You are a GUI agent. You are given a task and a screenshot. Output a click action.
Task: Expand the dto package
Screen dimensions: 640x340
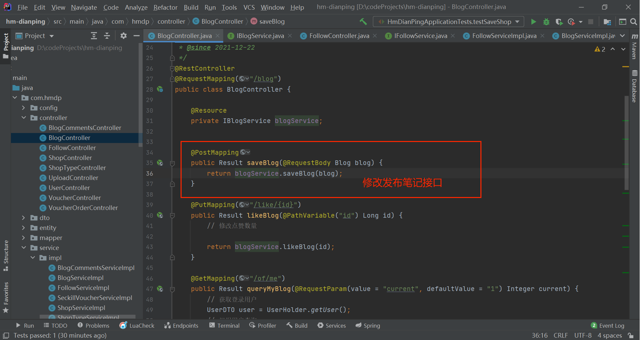tap(23, 218)
